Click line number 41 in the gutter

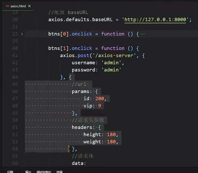pos(15,56)
